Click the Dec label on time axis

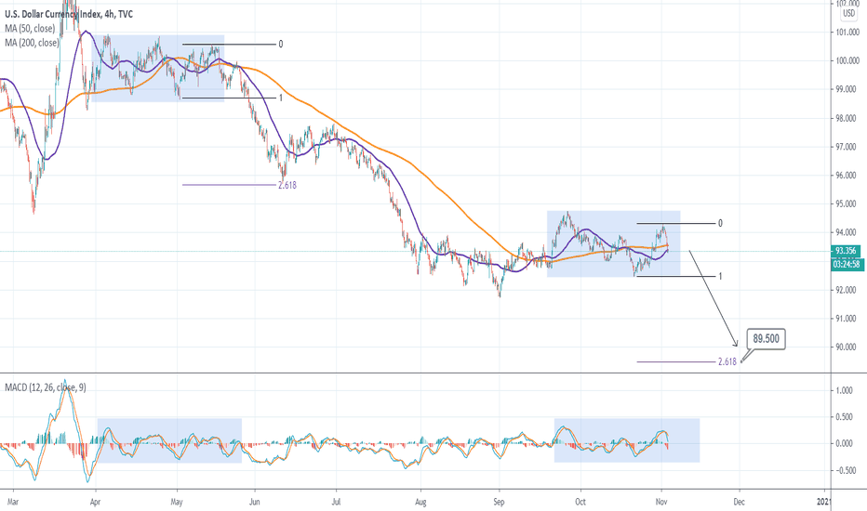(739, 502)
